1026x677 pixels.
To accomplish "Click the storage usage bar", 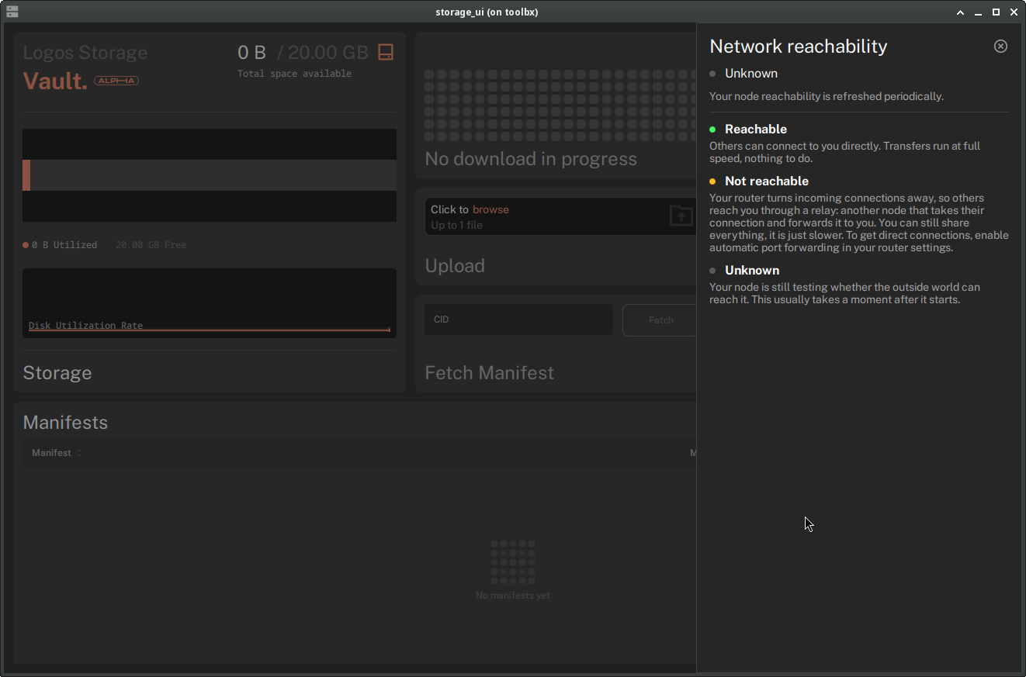I will coord(210,175).
